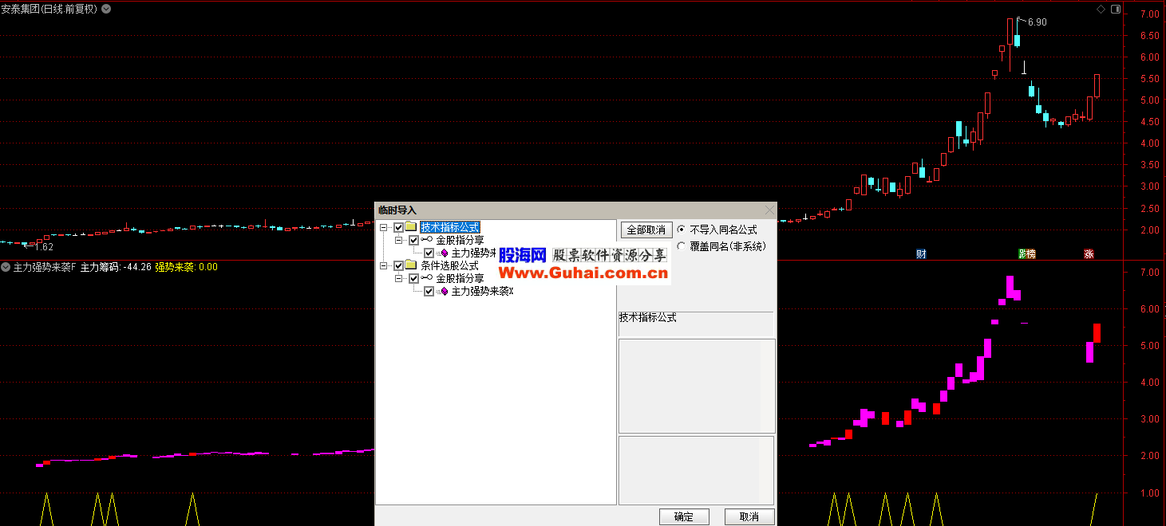Select 不导入同名公式 radio option

tap(717, 230)
